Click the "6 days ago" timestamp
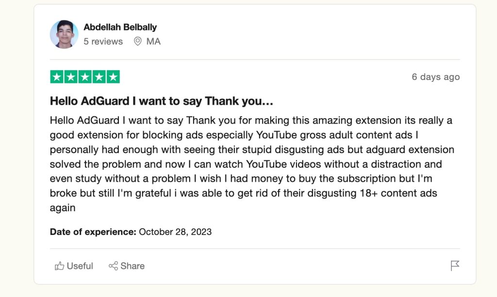The image size is (497, 297). [435, 77]
